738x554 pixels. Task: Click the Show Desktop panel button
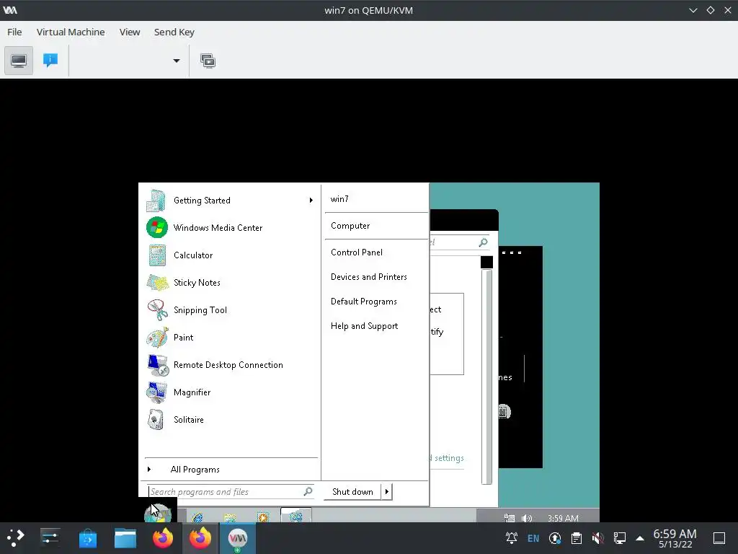(x=719, y=538)
